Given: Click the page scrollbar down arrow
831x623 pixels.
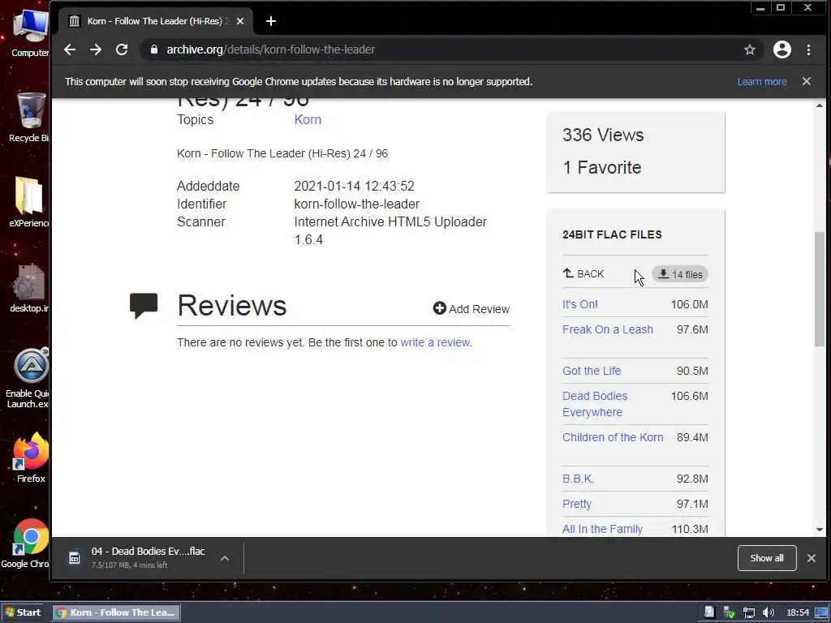Looking at the screenshot, I should [x=820, y=529].
